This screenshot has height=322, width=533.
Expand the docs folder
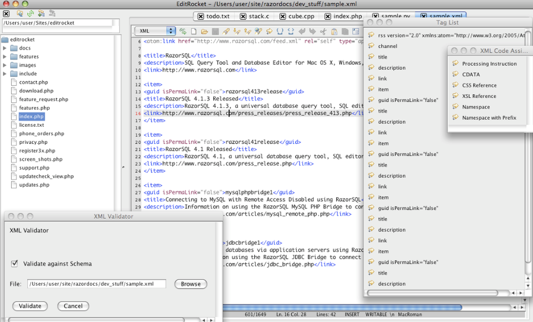[x=5, y=48]
